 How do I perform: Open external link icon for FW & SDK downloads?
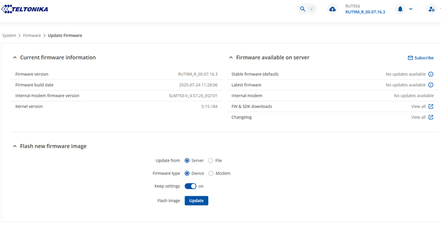pos(431,107)
